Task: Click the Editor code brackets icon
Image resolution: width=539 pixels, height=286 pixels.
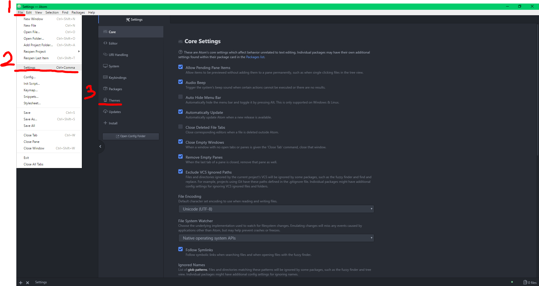Action: click(105, 43)
